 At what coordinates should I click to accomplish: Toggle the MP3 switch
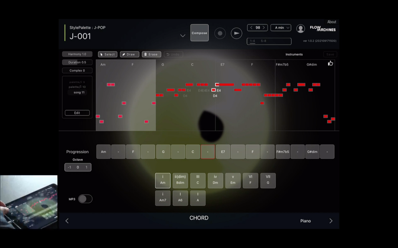[85, 199]
